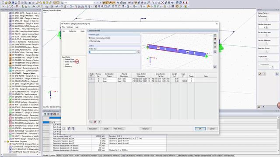Confirm the dialog with the OK button
The image size is (280, 157).
pos(200,129)
